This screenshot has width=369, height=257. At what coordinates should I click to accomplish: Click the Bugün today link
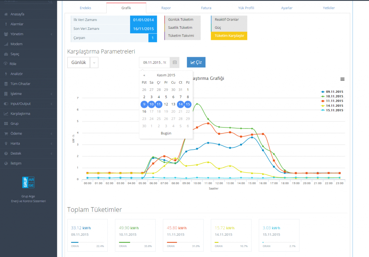[x=166, y=133]
